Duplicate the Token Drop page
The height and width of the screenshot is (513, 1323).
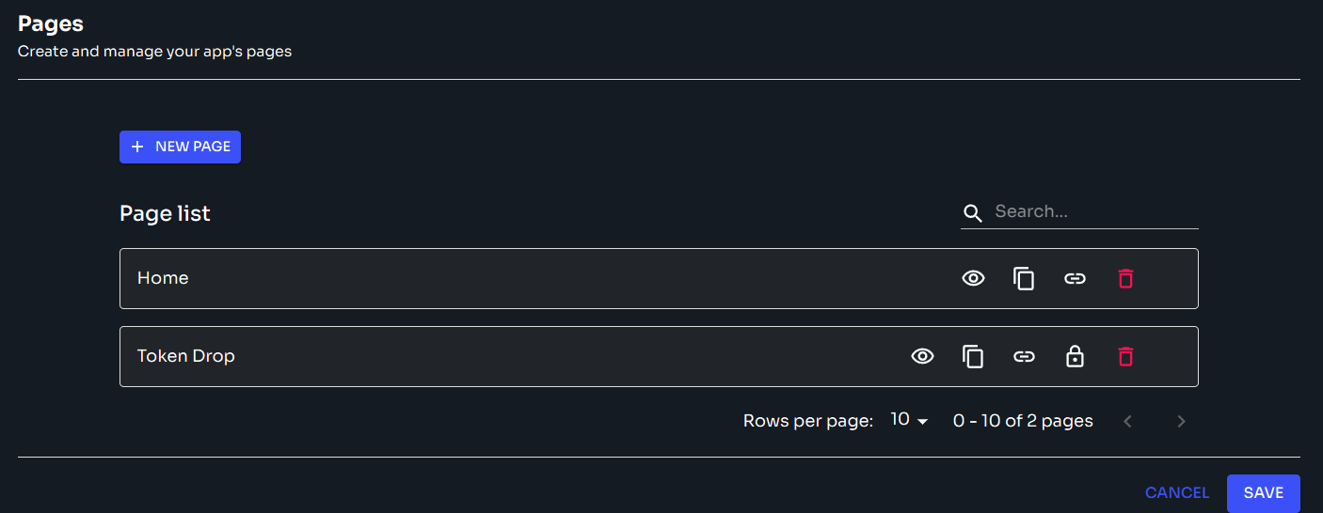click(973, 356)
